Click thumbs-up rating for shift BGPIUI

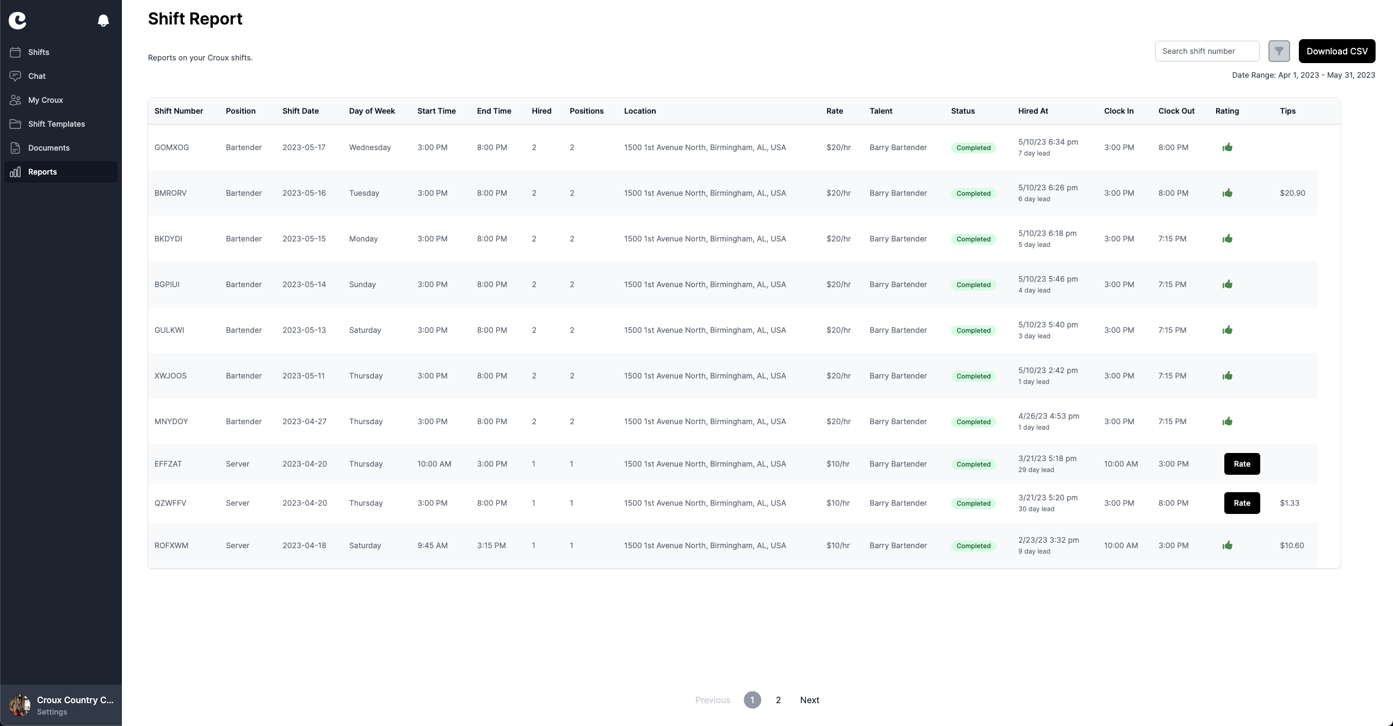1227,284
